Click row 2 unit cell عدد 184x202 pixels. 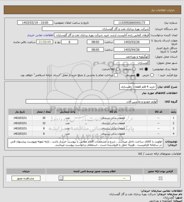[68, 123]
